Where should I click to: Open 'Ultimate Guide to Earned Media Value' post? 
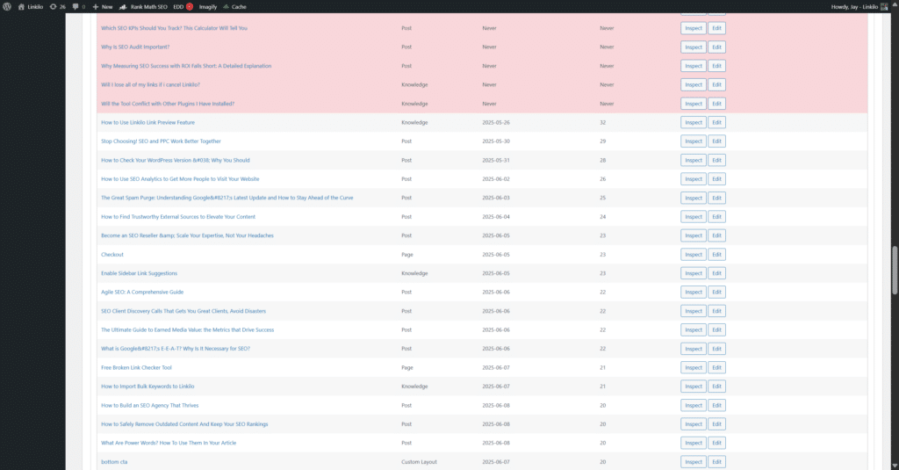(x=188, y=330)
